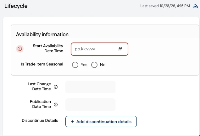Click the Last Change Date Time label

[x=39, y=87]
